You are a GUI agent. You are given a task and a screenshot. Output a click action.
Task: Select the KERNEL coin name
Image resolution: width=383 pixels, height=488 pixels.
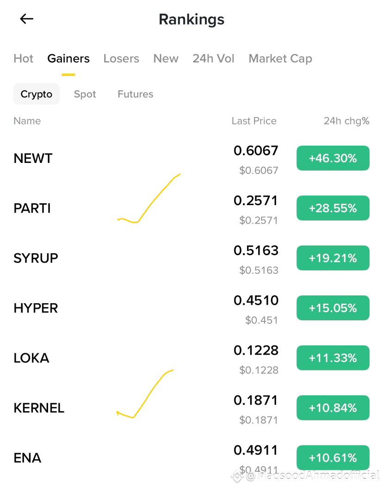coord(39,408)
